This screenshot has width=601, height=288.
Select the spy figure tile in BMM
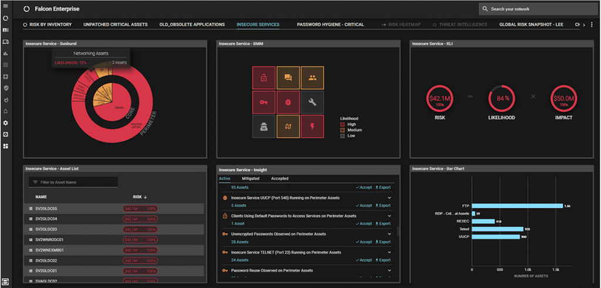click(x=264, y=126)
